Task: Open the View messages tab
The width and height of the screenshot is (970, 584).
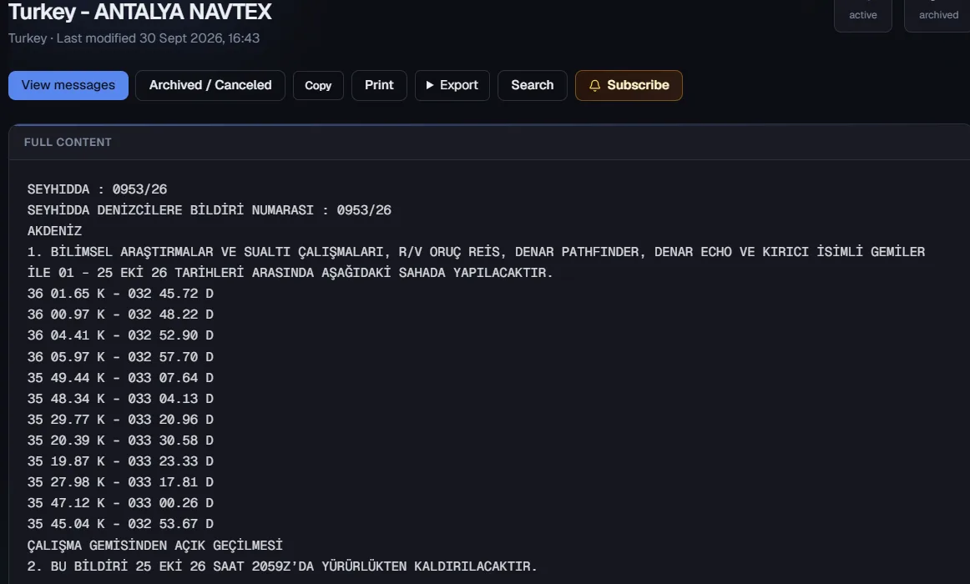Action: click(68, 85)
